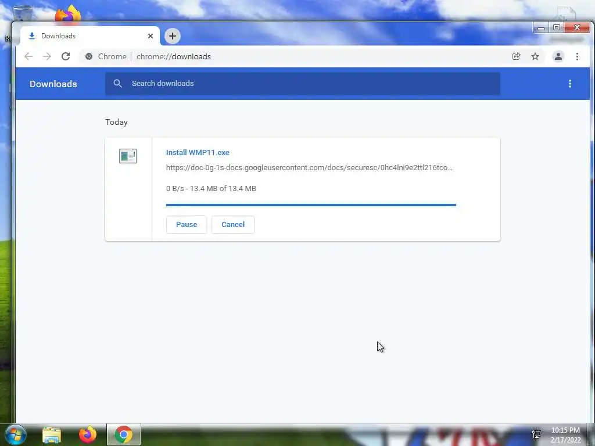Open File Explorer from the taskbar
Image resolution: width=595 pixels, height=446 pixels.
(52, 434)
